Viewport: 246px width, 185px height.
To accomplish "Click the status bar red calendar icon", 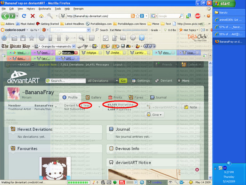I will [122, 182].
